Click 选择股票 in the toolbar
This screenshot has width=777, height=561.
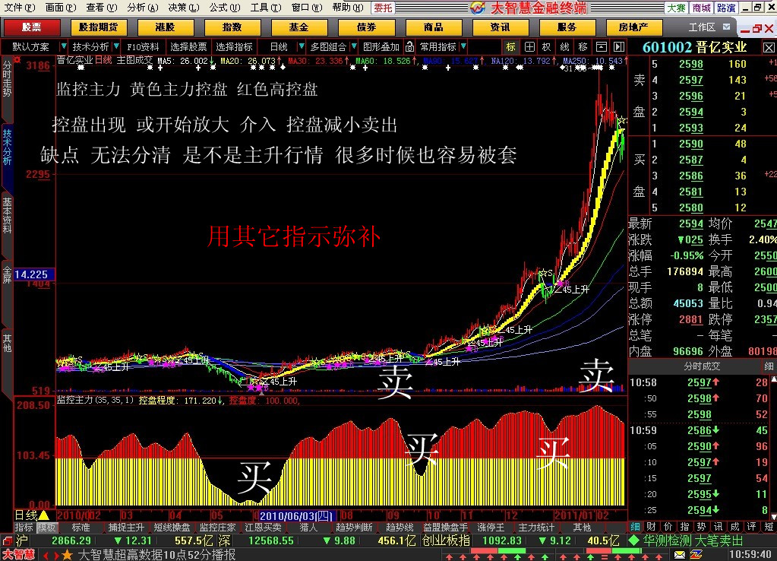pos(189,47)
